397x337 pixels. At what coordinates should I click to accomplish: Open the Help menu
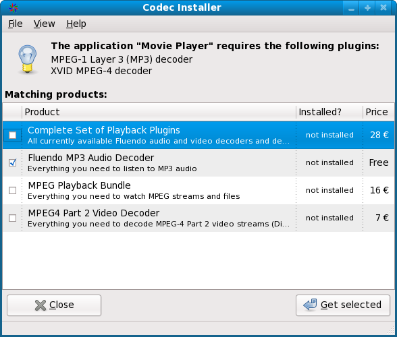(76, 24)
